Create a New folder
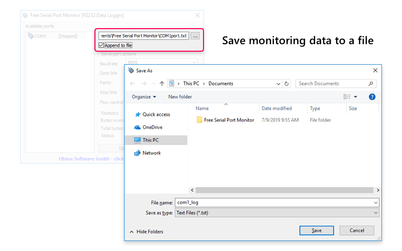402x251 pixels. (x=180, y=97)
